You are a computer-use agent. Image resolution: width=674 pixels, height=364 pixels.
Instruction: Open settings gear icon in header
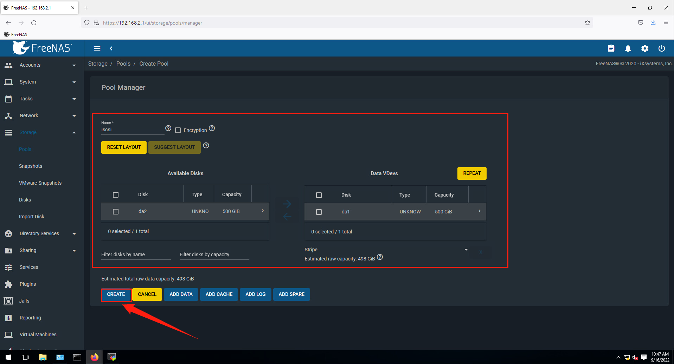pyautogui.click(x=645, y=48)
